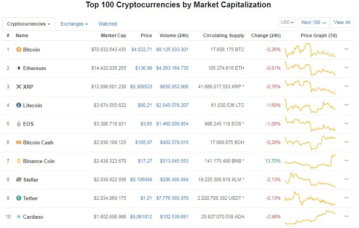The width and height of the screenshot is (359, 228).
Task: Open the Cryptocurrencies dropdown tab
Action: point(29,24)
